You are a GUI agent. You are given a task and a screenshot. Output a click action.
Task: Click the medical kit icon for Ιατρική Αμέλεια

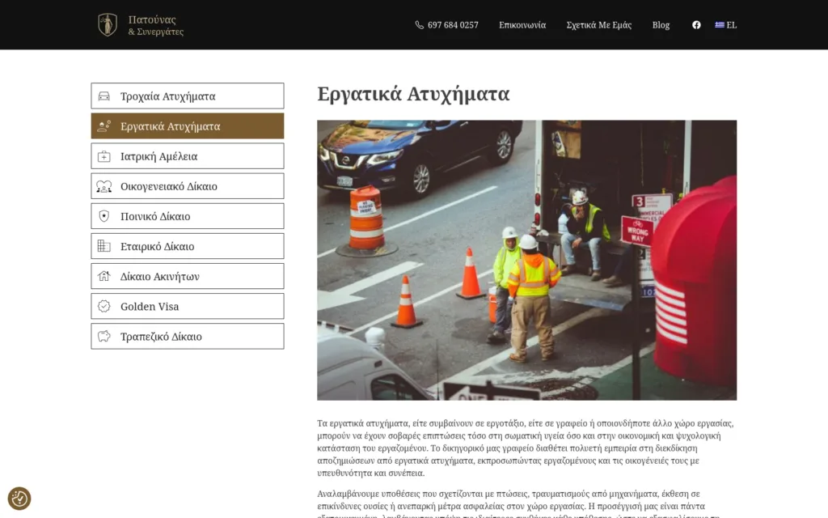(103, 156)
